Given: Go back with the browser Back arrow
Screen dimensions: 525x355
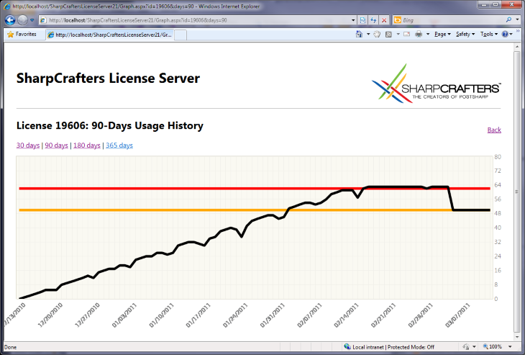Looking at the screenshot, I should pos(10,20).
